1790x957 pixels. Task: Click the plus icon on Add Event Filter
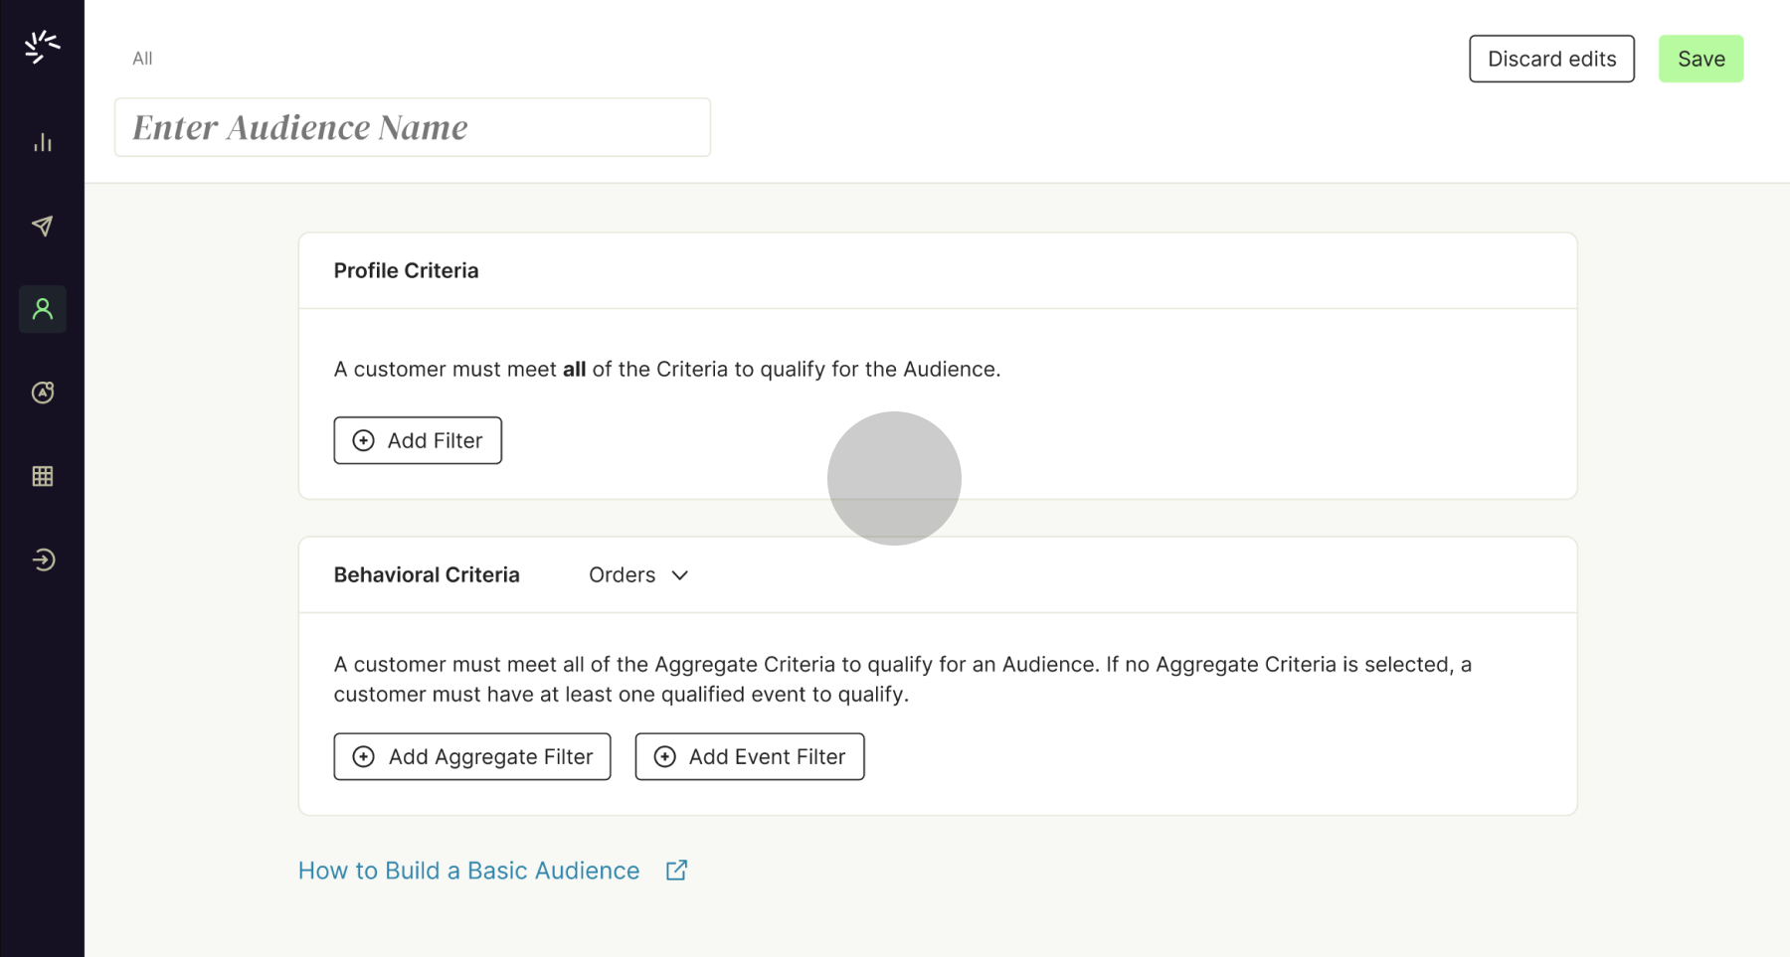[664, 757]
